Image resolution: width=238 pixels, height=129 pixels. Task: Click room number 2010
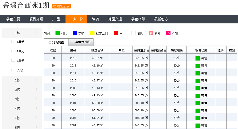click(x=73, y=80)
